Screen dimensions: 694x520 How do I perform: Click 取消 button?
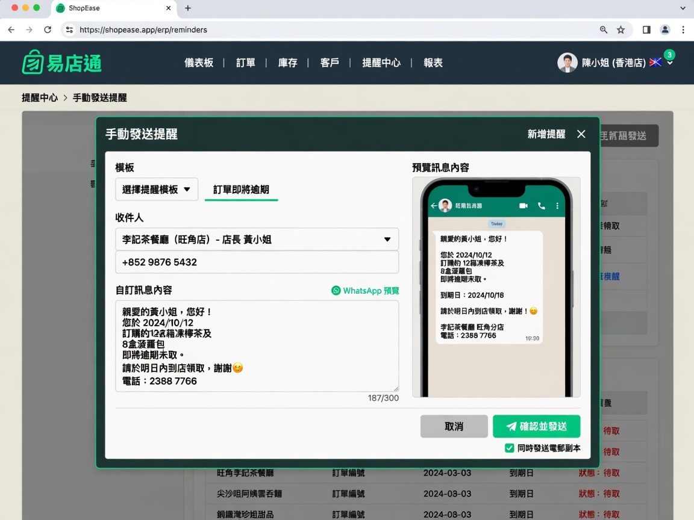pyautogui.click(x=454, y=426)
